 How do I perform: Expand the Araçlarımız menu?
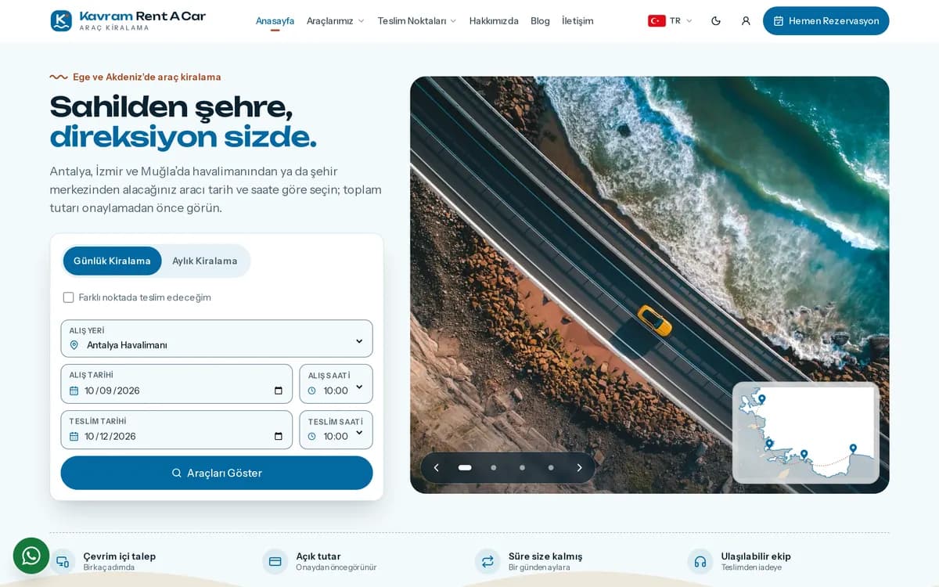point(336,21)
